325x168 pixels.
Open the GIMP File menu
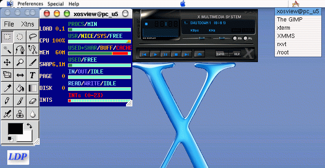point(9,24)
